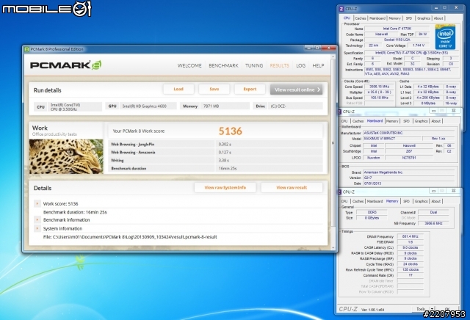Viewport: 470px width, 320px height.
Task: Open the LOG section
Action: coord(300,65)
